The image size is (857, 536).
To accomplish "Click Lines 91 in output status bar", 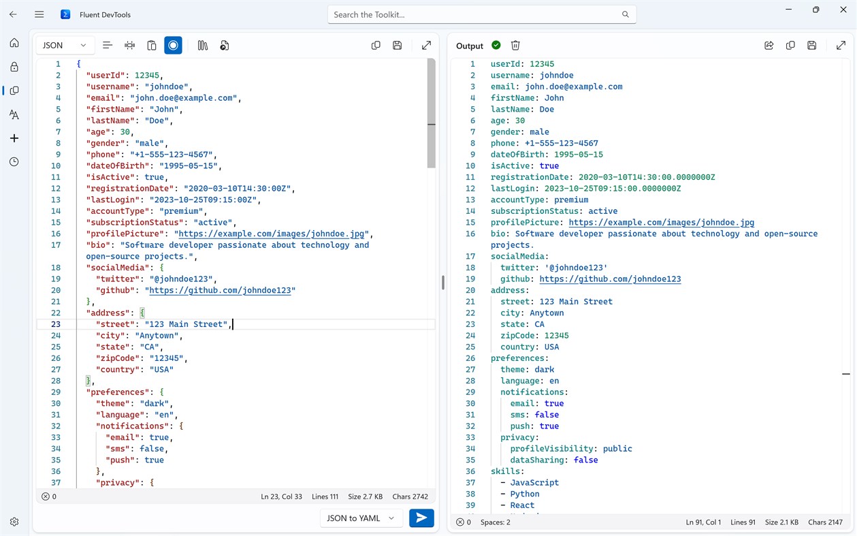I will click(743, 522).
